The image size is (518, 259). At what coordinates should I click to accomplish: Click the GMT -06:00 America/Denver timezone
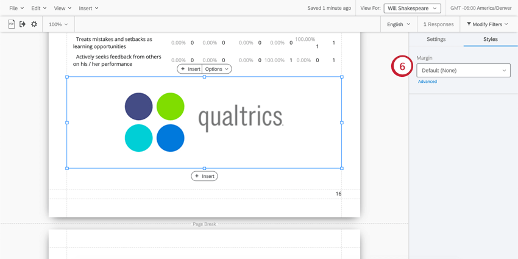(x=481, y=9)
